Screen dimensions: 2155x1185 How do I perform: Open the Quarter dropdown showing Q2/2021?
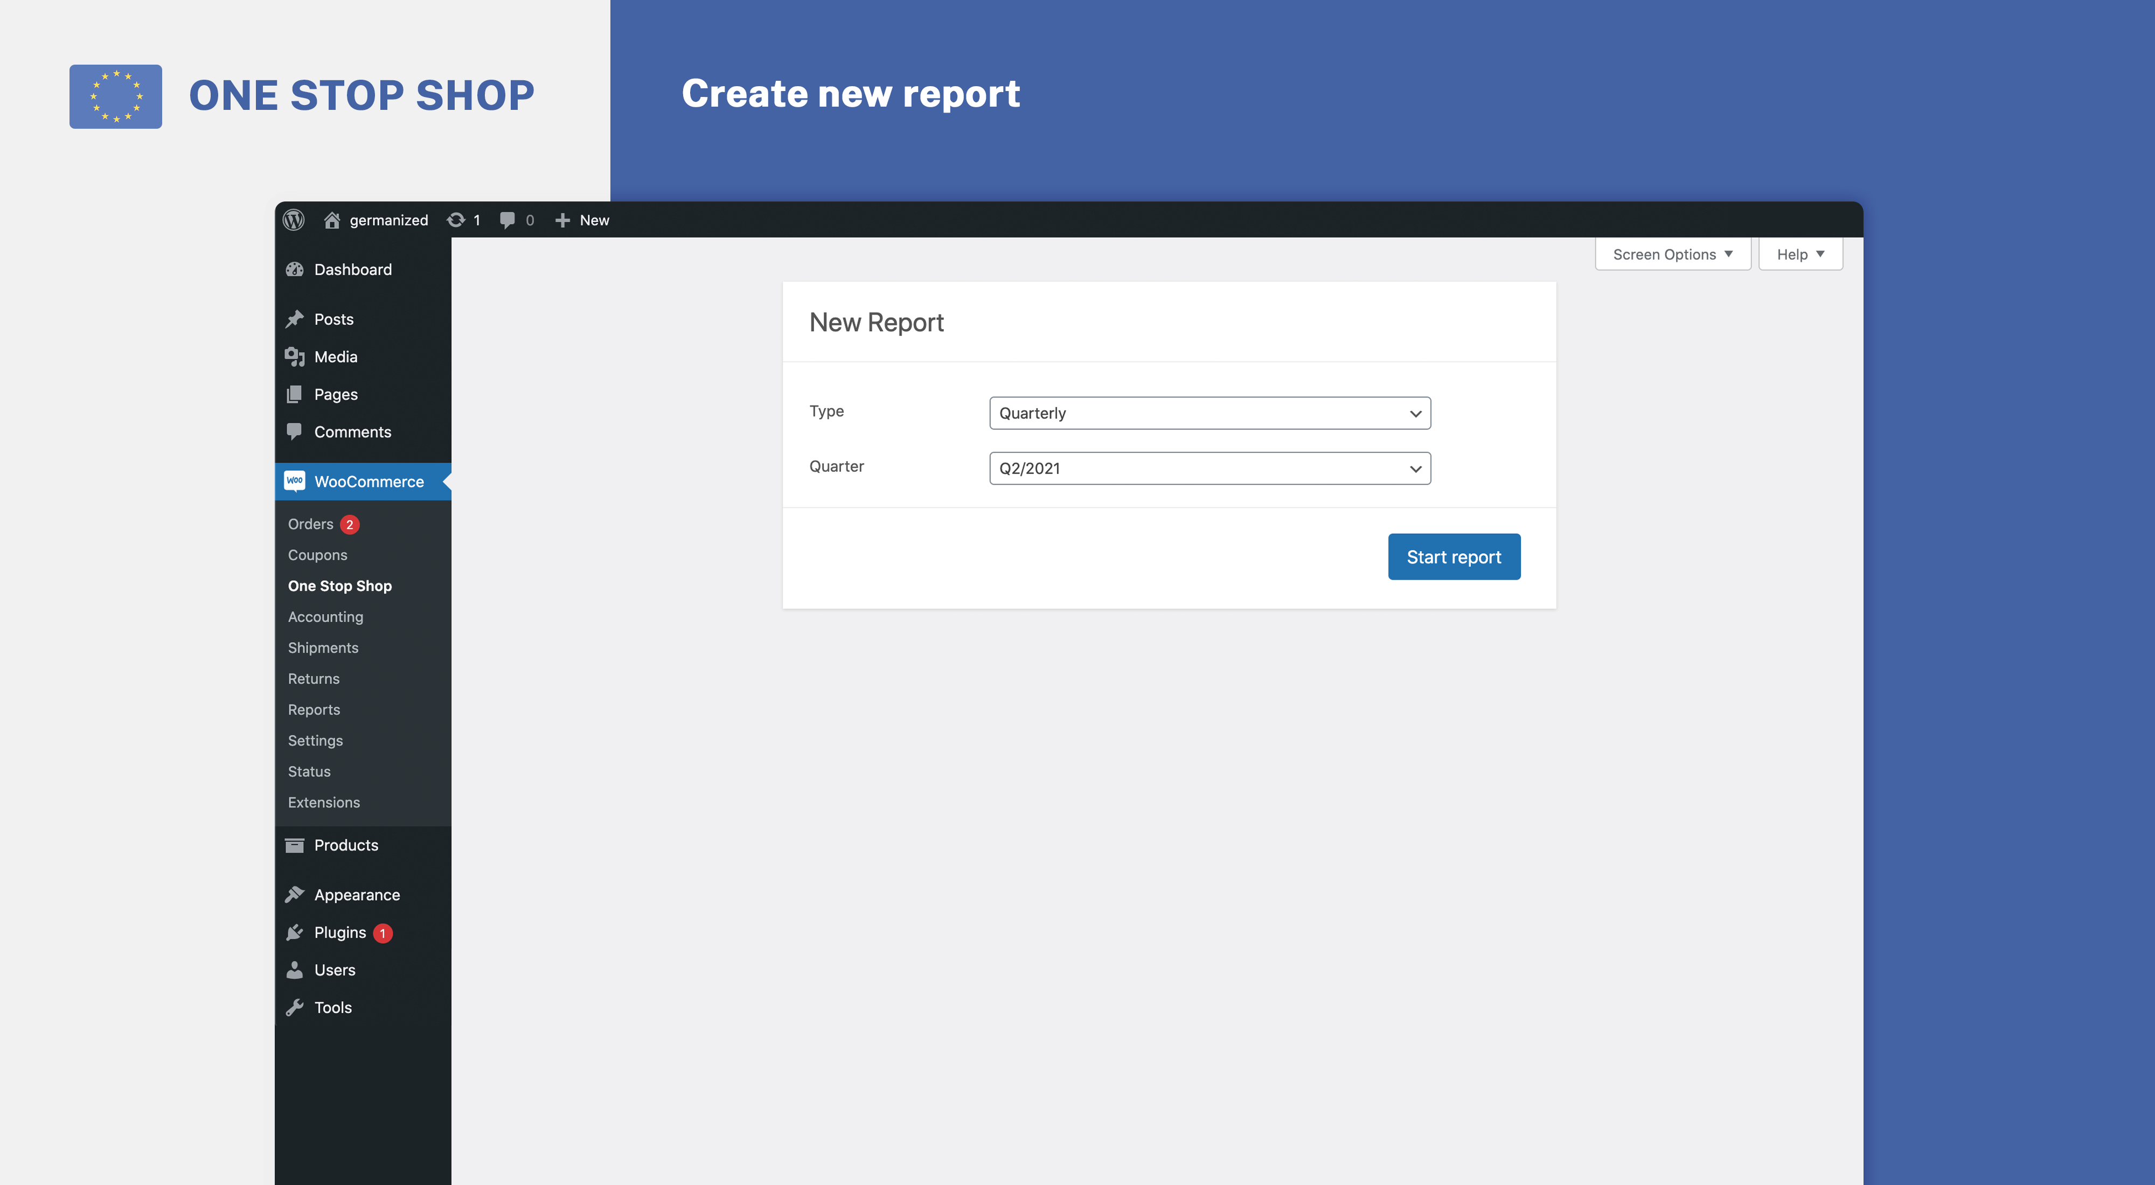click(1209, 468)
